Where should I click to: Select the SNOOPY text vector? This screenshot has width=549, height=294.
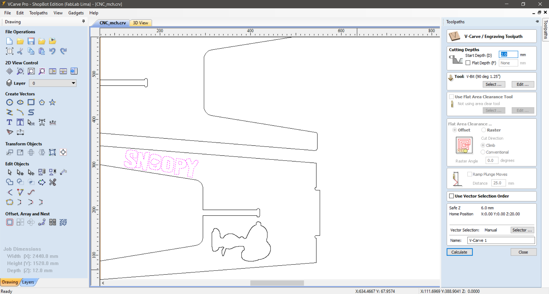tap(161, 163)
